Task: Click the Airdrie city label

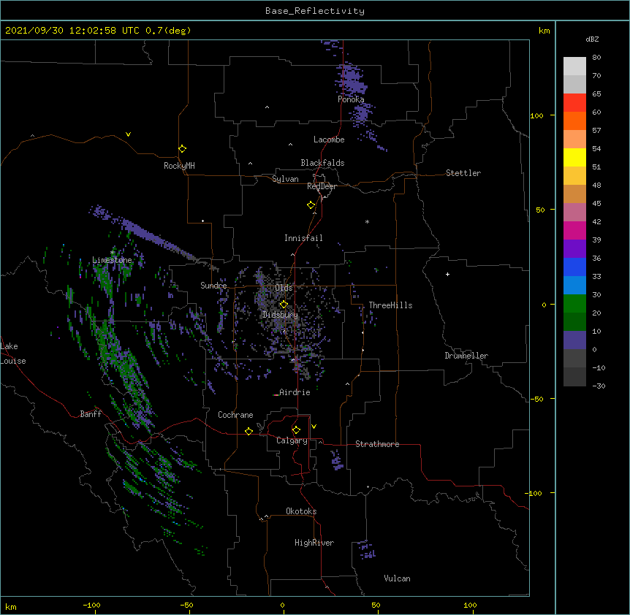Action: tap(295, 392)
